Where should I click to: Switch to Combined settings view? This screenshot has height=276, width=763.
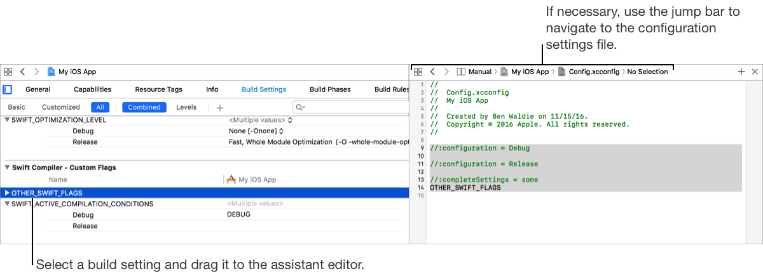point(144,107)
